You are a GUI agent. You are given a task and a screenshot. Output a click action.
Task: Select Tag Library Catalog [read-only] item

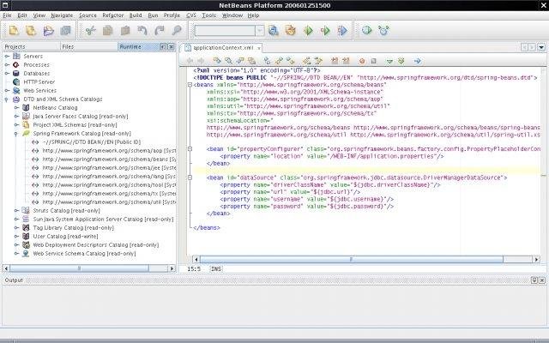[x=73, y=228]
